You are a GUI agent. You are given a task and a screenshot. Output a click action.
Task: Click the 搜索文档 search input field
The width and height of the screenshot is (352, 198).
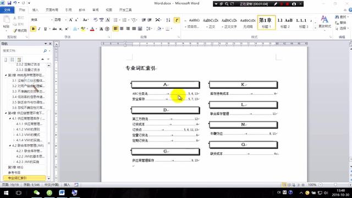click(x=23, y=51)
